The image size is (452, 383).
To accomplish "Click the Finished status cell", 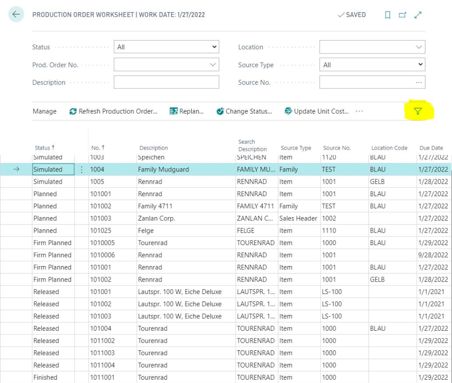I will point(53,377).
